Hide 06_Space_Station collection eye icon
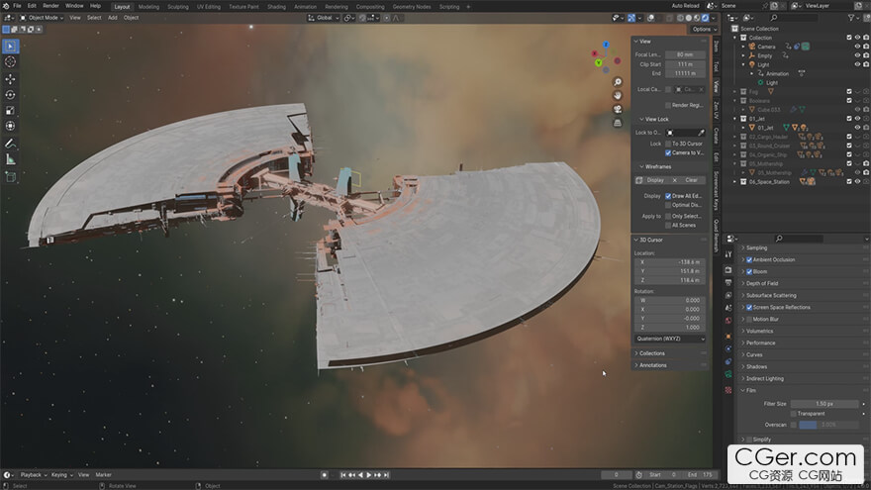 tap(858, 182)
